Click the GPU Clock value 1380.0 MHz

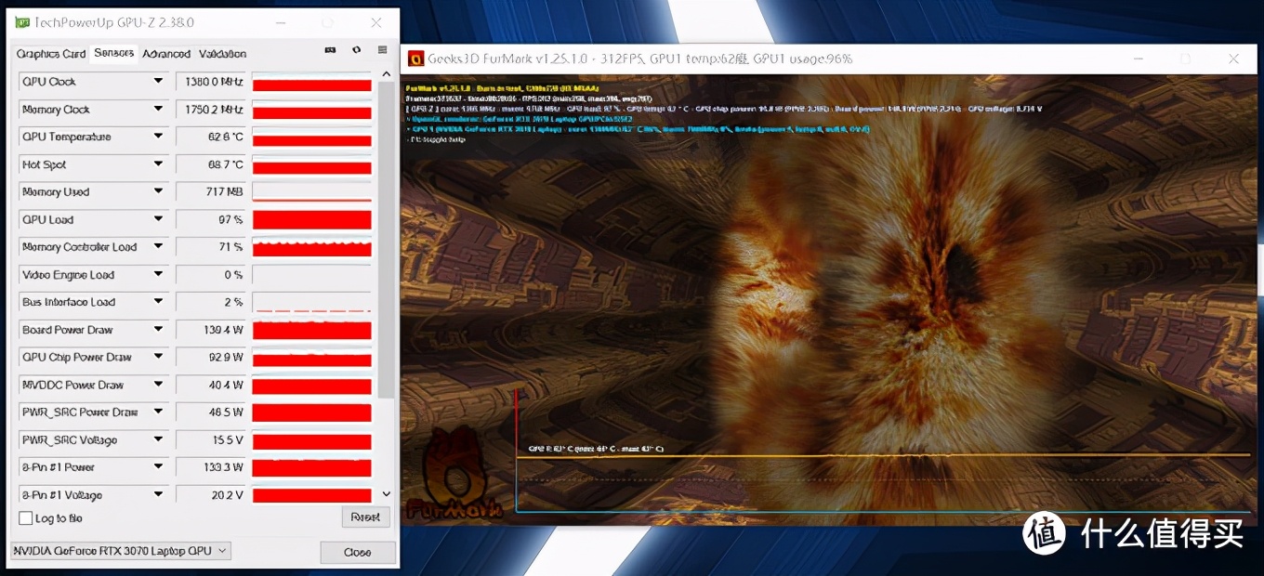[x=211, y=82]
